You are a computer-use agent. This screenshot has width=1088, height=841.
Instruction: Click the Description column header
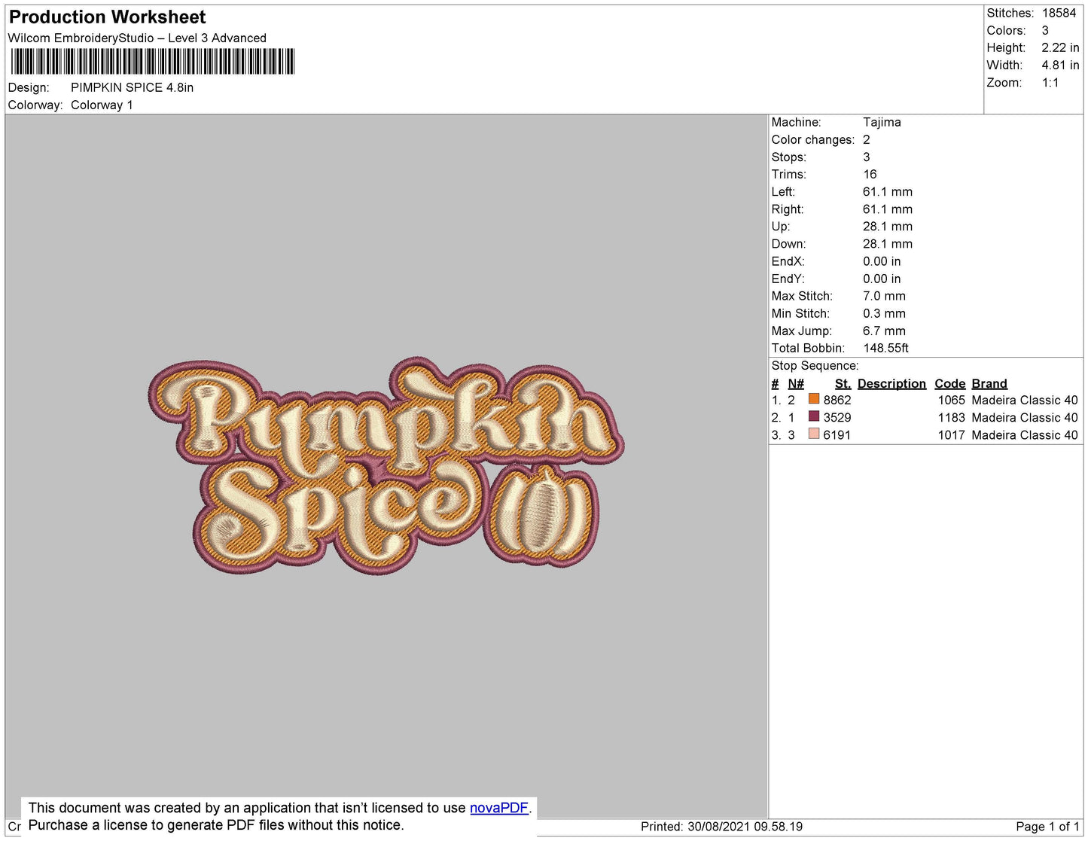coord(891,383)
